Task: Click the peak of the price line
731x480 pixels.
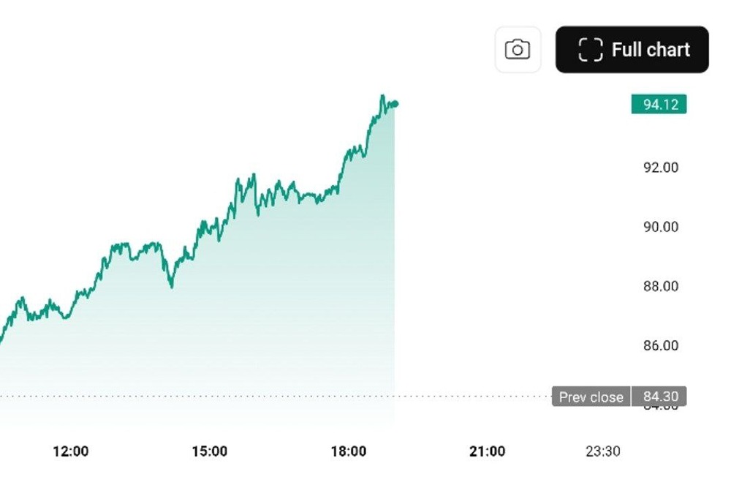Action: pos(383,96)
